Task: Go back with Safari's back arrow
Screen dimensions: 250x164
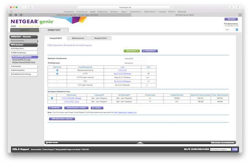Action: pyautogui.click(x=21, y=7)
